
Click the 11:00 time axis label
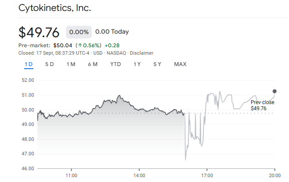pyautogui.click(x=71, y=175)
